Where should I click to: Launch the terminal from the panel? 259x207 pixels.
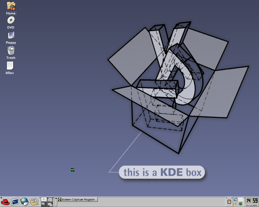coord(15,202)
